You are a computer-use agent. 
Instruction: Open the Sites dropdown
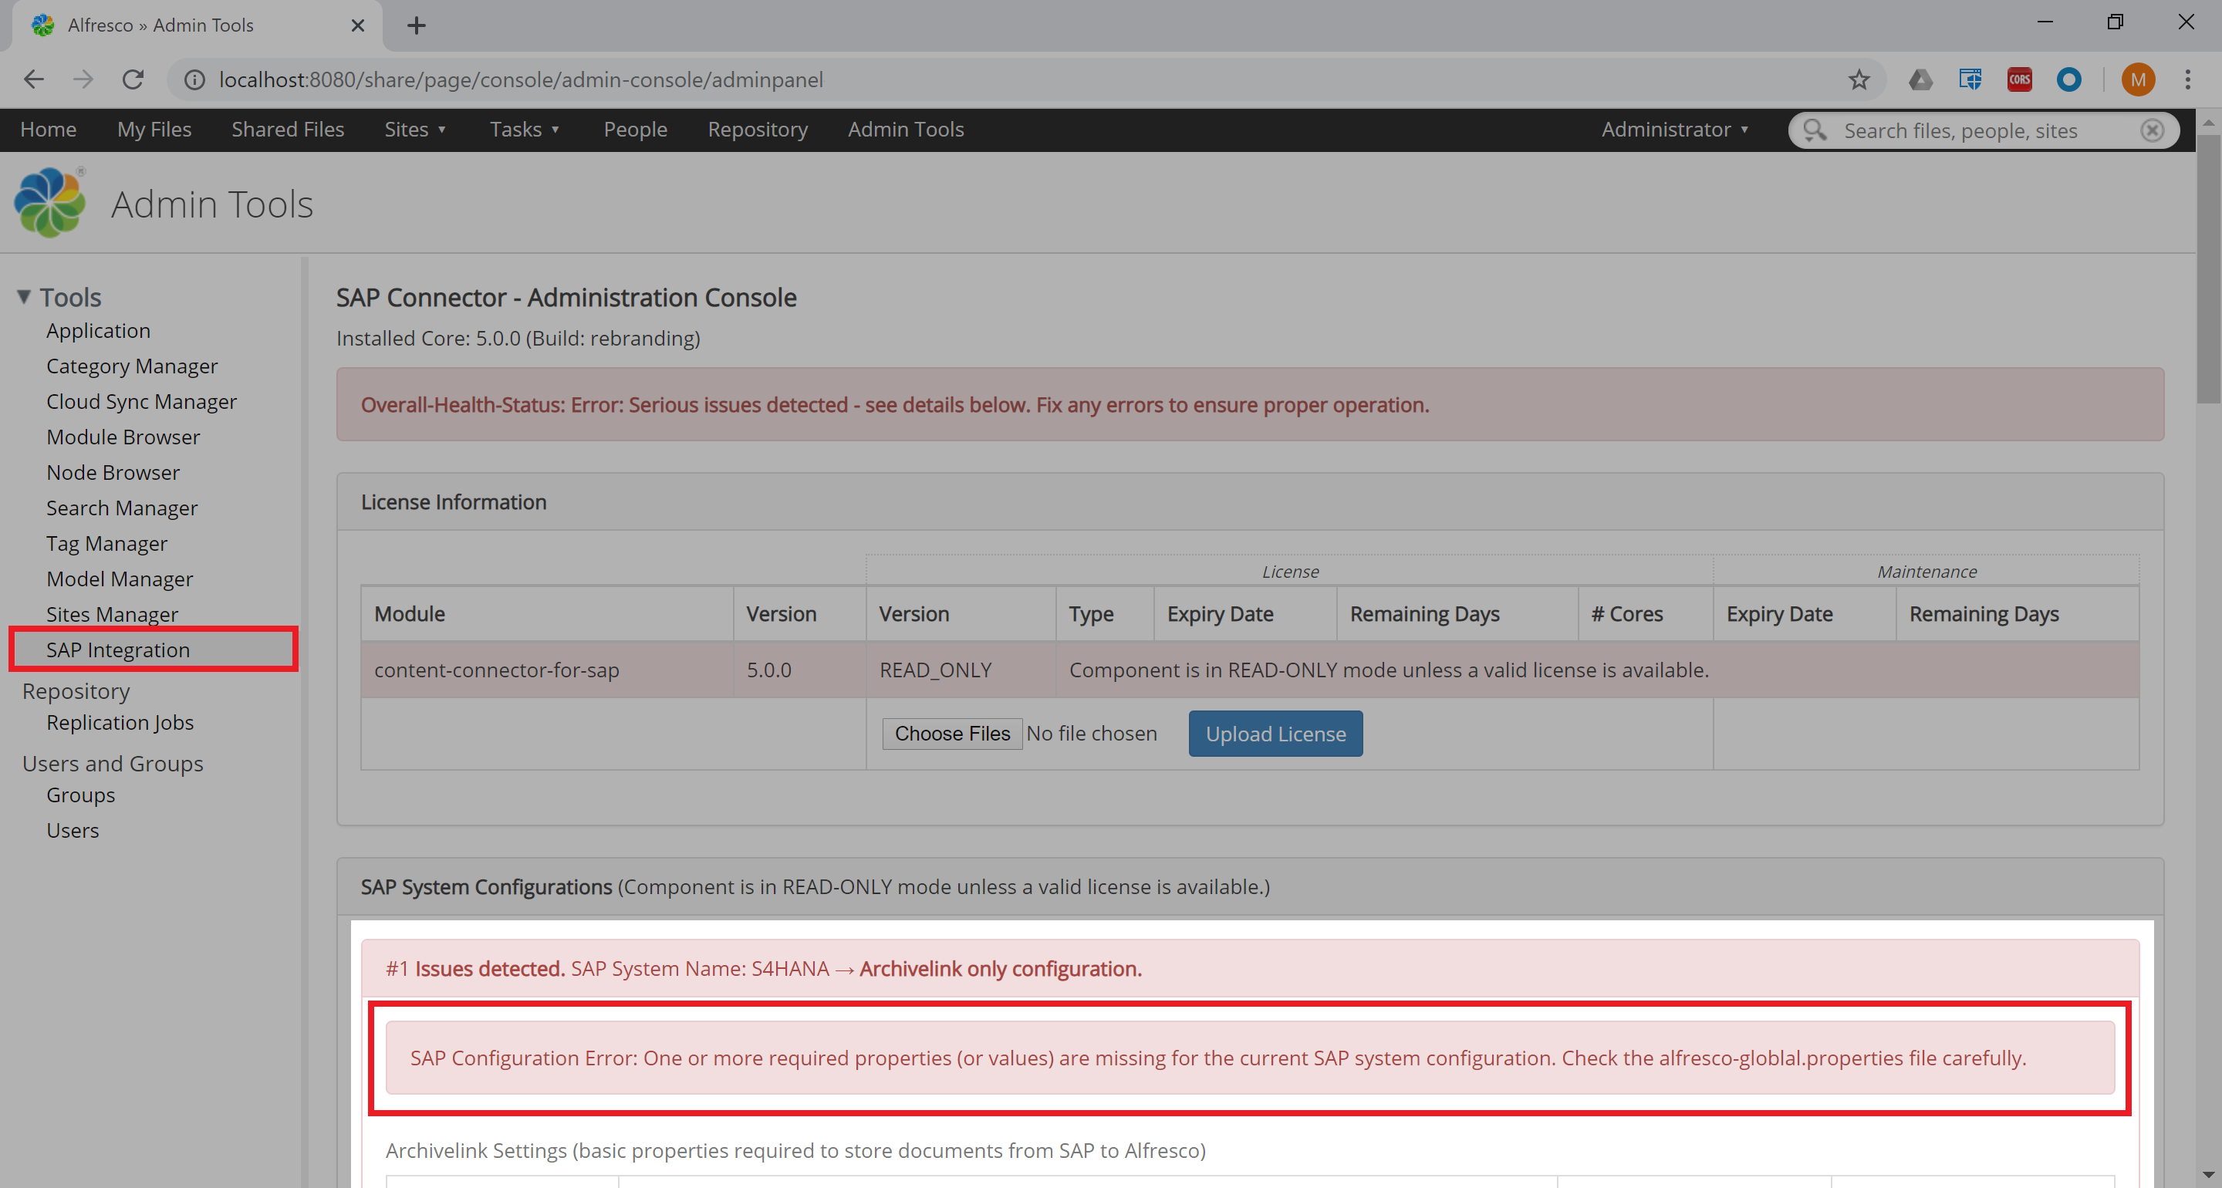[x=415, y=130]
